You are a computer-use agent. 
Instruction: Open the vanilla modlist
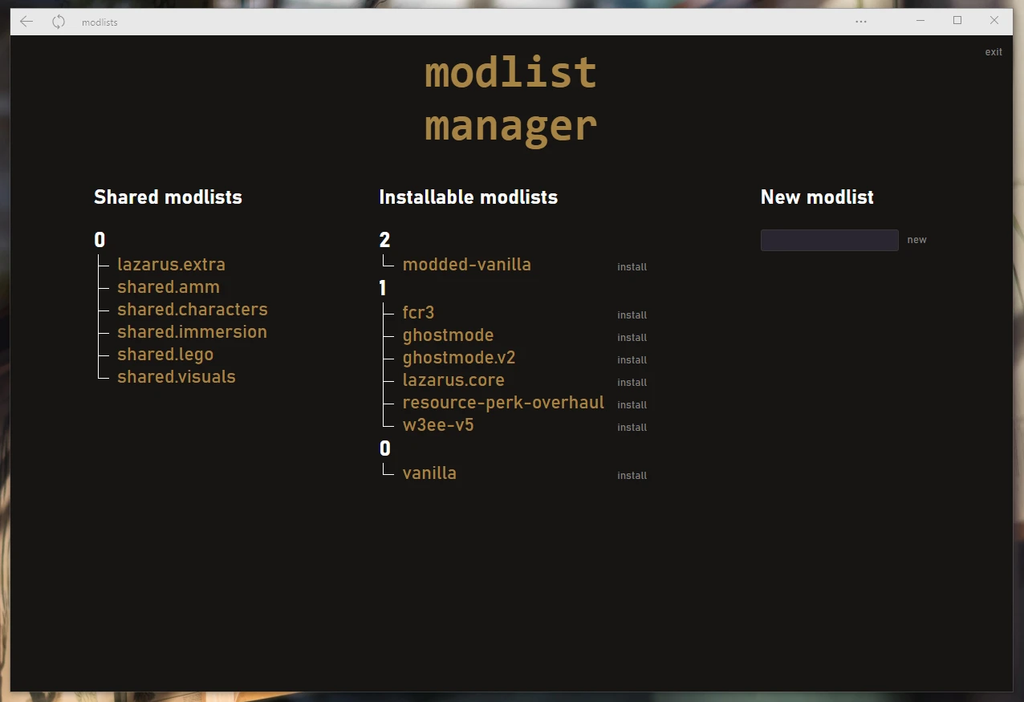point(429,473)
